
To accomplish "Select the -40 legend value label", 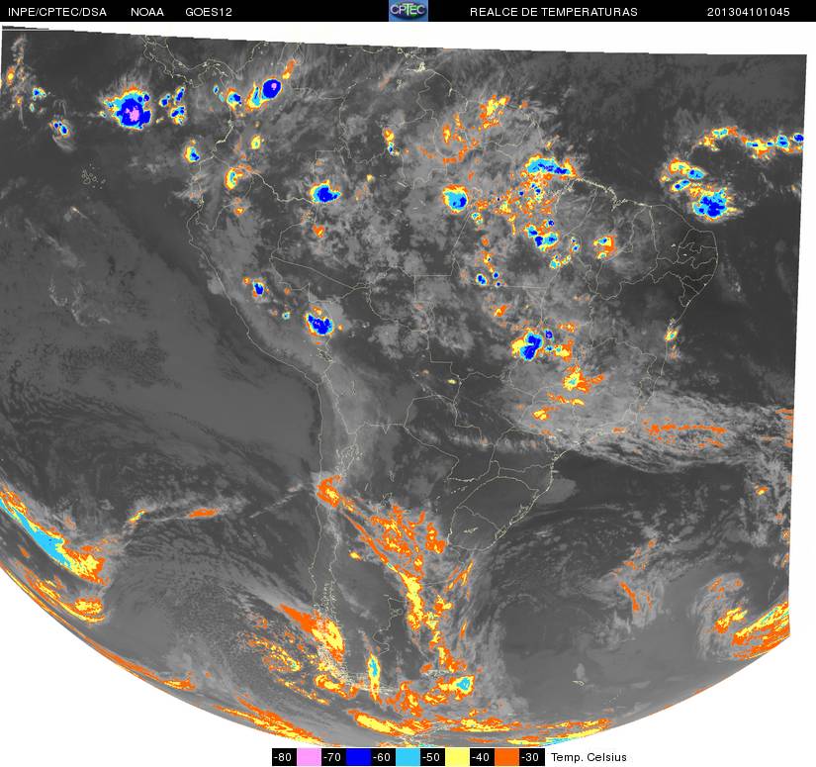I will pyautogui.click(x=482, y=757).
